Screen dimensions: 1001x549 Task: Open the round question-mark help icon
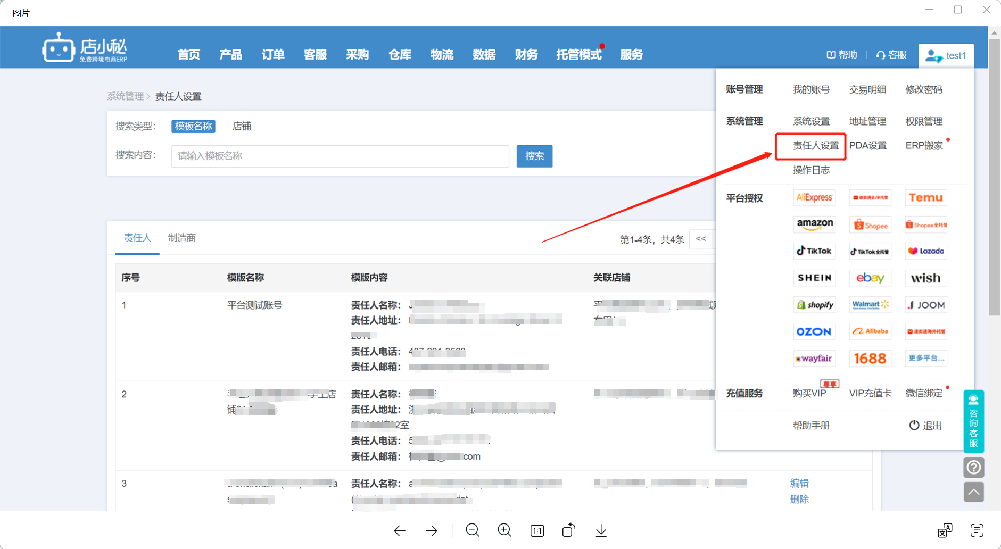coord(974,468)
